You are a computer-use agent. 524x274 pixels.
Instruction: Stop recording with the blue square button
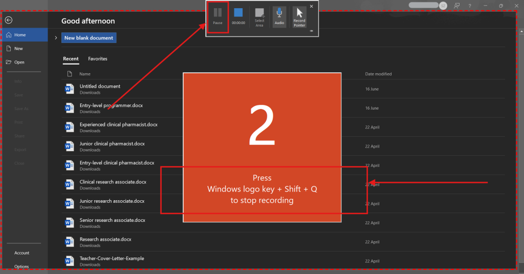238,17
